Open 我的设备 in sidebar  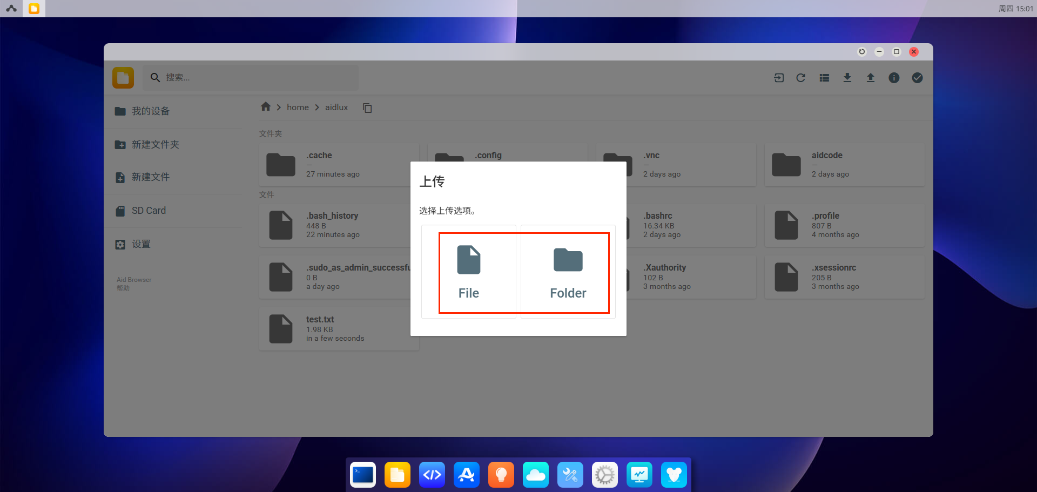pos(151,111)
